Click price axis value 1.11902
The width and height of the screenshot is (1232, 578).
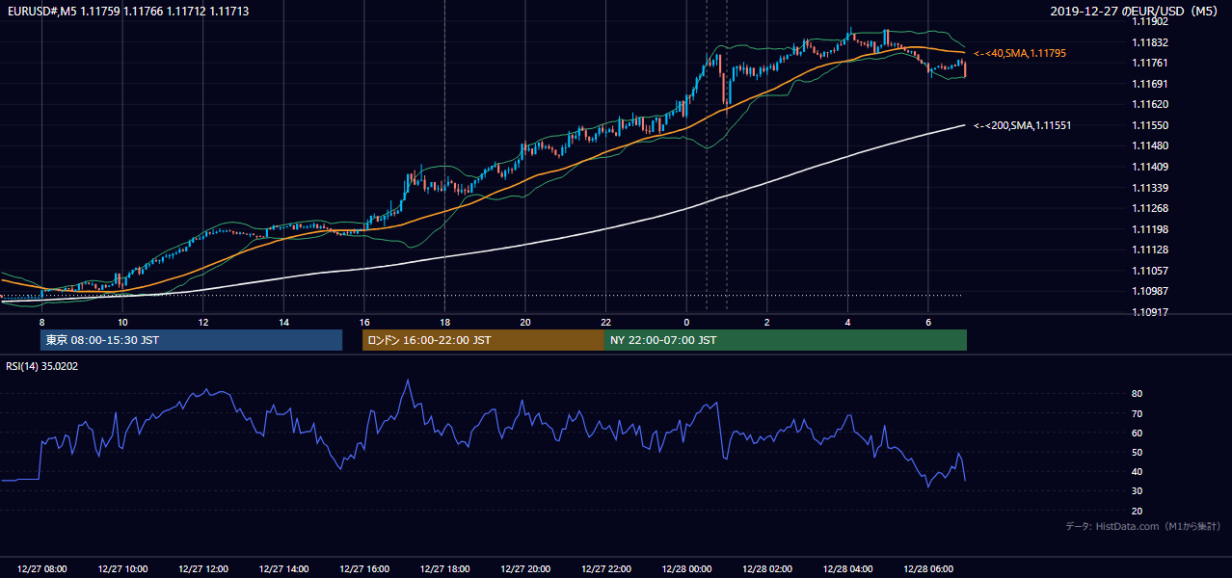[x=1151, y=21]
